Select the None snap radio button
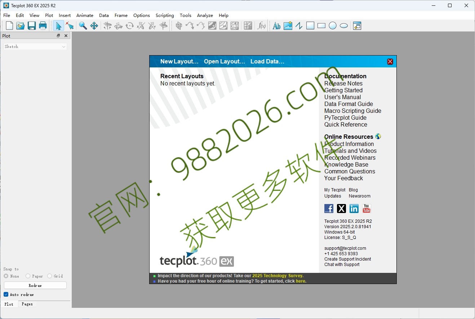Image resolution: width=475 pixels, height=319 pixels. (x=6, y=276)
